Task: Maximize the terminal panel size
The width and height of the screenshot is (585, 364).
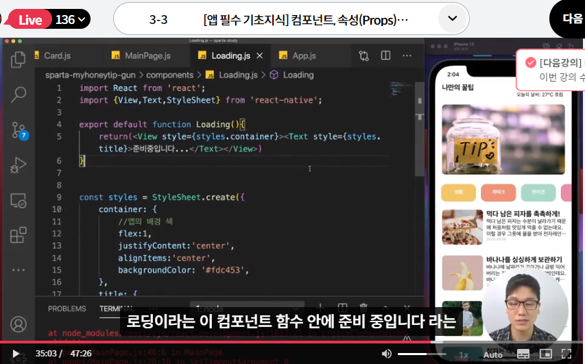Action: pos(385,308)
